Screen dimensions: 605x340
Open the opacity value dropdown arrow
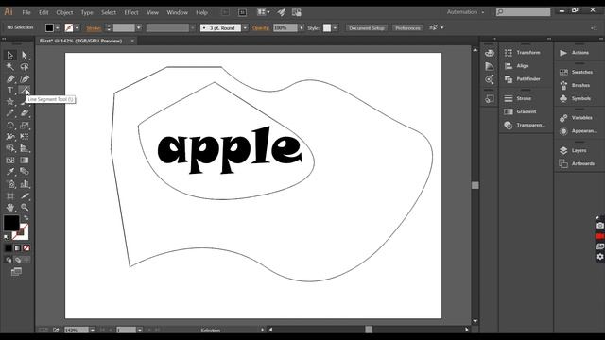tap(302, 27)
